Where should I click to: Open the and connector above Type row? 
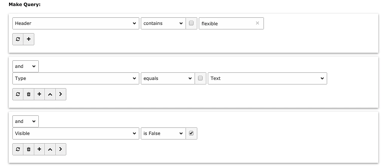point(26,66)
